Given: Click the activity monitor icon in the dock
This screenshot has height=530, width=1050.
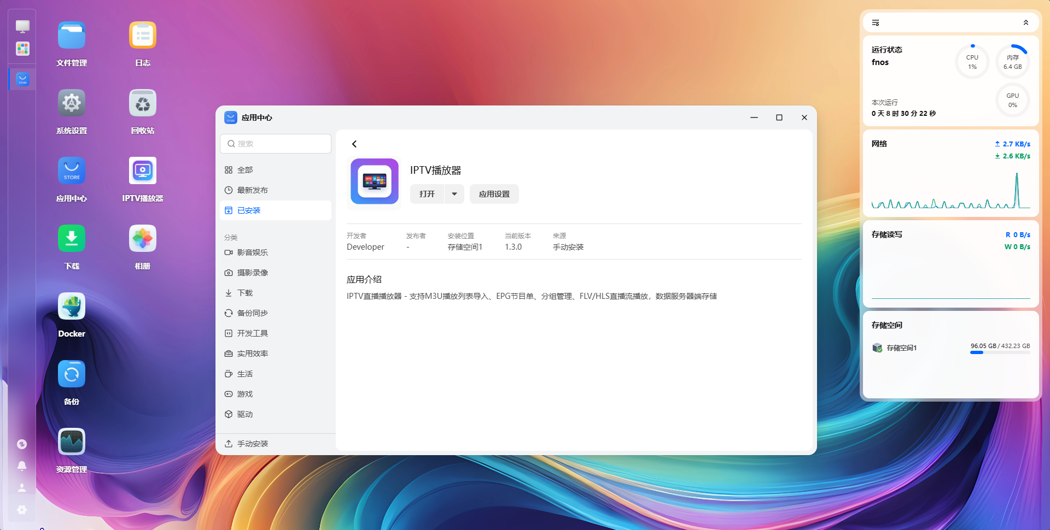Looking at the screenshot, I should pos(22,444).
